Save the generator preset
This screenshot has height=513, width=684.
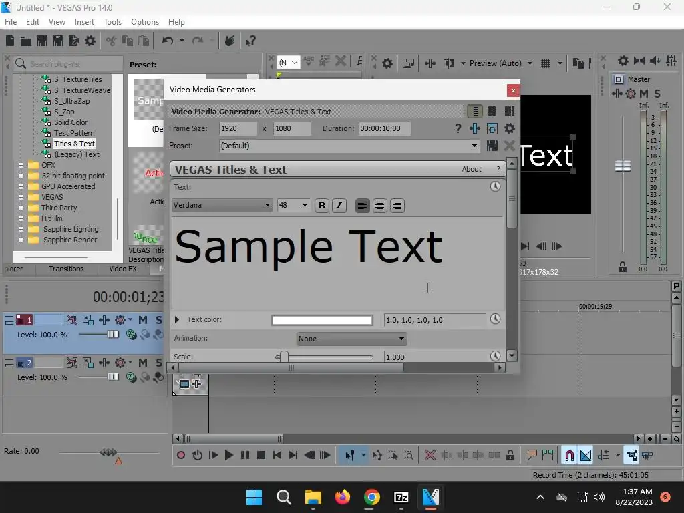pos(492,146)
